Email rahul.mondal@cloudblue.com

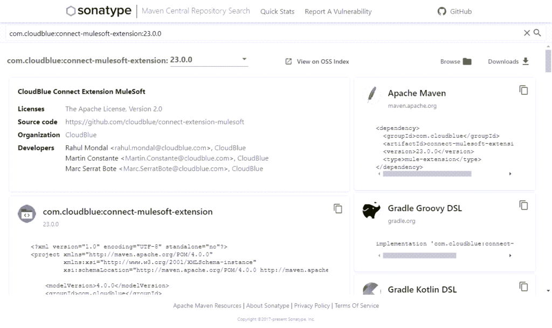[x=161, y=148]
